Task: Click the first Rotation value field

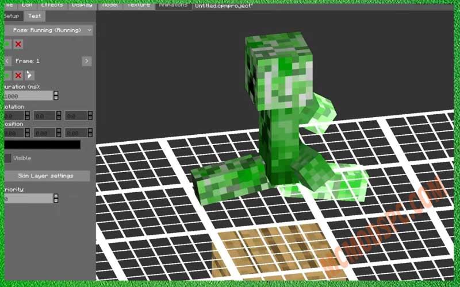Action: tap(14, 116)
